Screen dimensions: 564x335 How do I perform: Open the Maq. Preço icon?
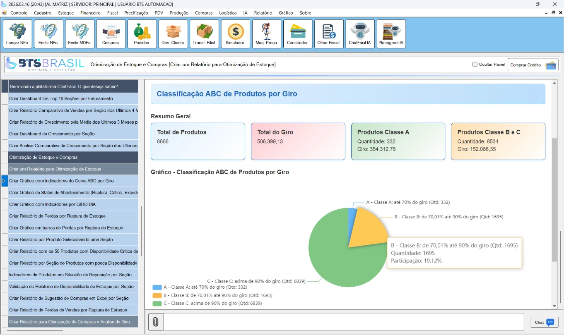(266, 34)
